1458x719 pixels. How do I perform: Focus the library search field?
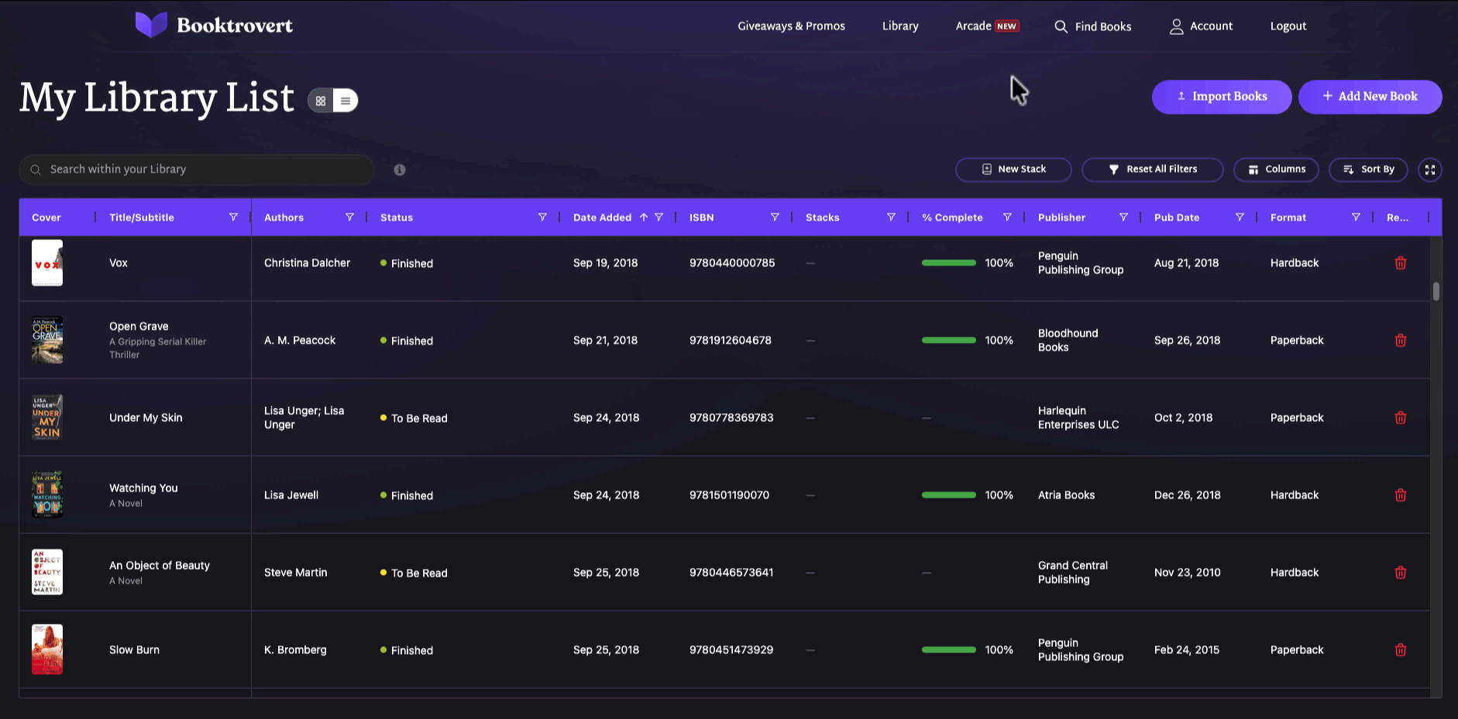tap(197, 169)
